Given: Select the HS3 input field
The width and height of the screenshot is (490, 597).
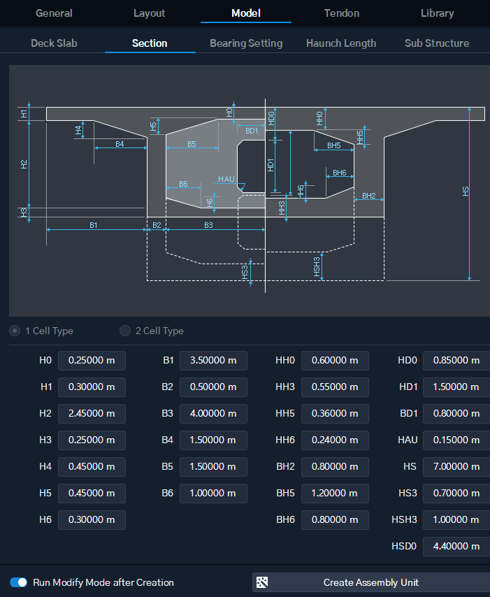Looking at the screenshot, I should (456, 494).
